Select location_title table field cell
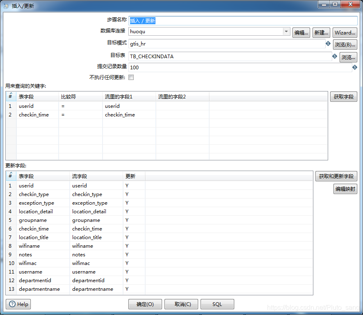This screenshot has width=363, height=315. tap(43, 237)
